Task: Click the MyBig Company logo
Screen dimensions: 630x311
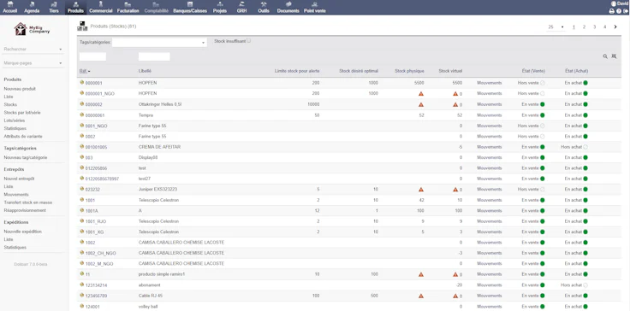Action: [32, 29]
